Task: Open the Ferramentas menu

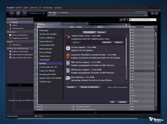Action: point(48,8)
